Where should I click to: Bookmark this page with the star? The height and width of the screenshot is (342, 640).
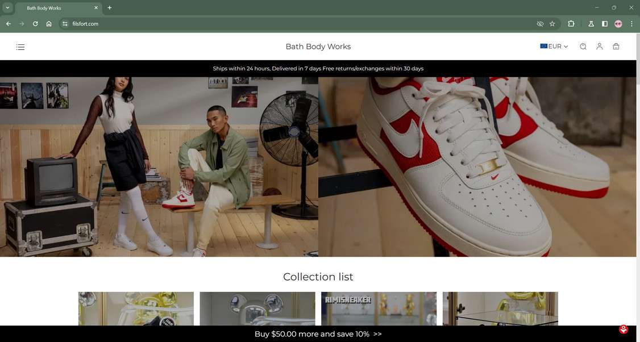tap(552, 24)
